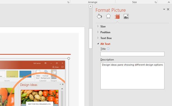Expand the Text Box section
172x106 pixels.
[x=98, y=38]
